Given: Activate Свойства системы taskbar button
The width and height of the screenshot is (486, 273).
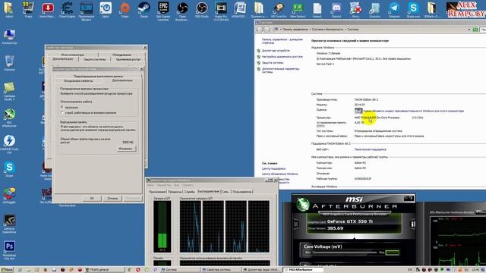Looking at the screenshot, I should point(221,270).
